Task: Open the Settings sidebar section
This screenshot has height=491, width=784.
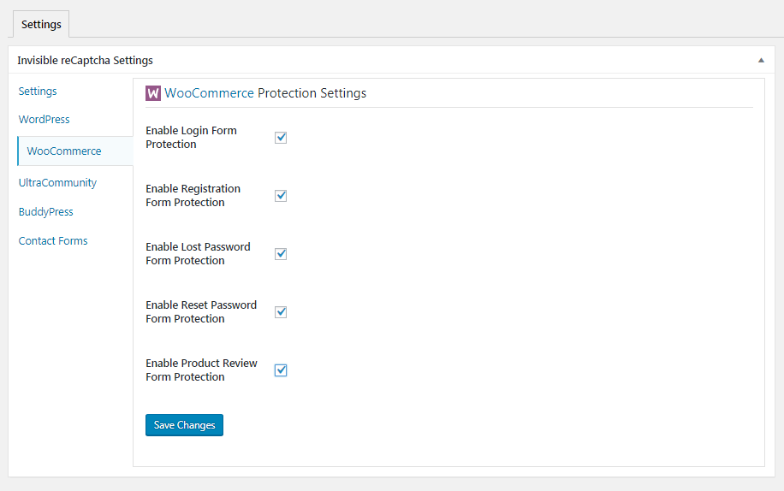Action: click(x=38, y=92)
